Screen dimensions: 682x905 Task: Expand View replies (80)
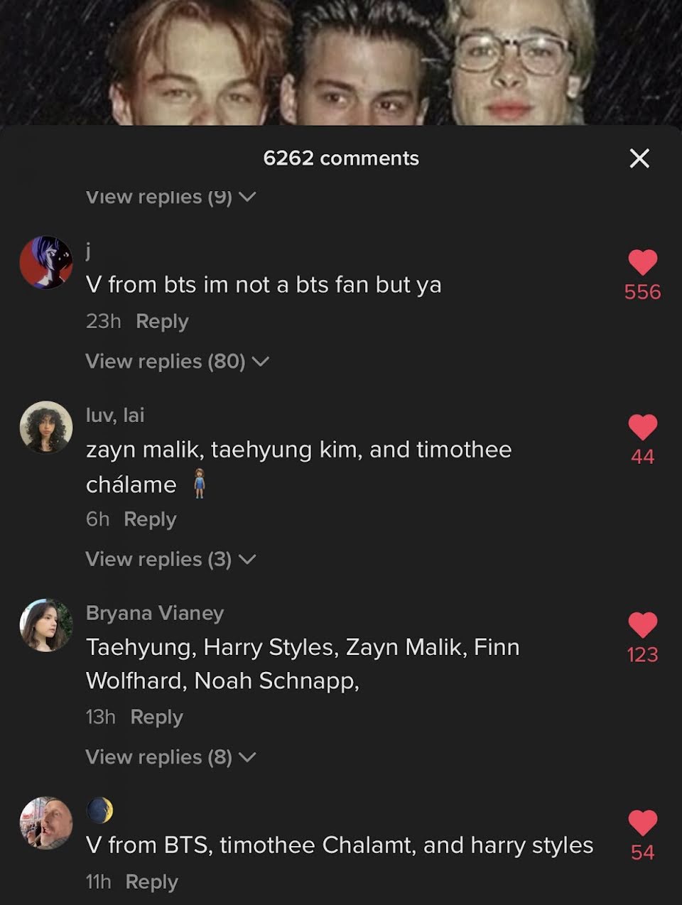coord(177,362)
